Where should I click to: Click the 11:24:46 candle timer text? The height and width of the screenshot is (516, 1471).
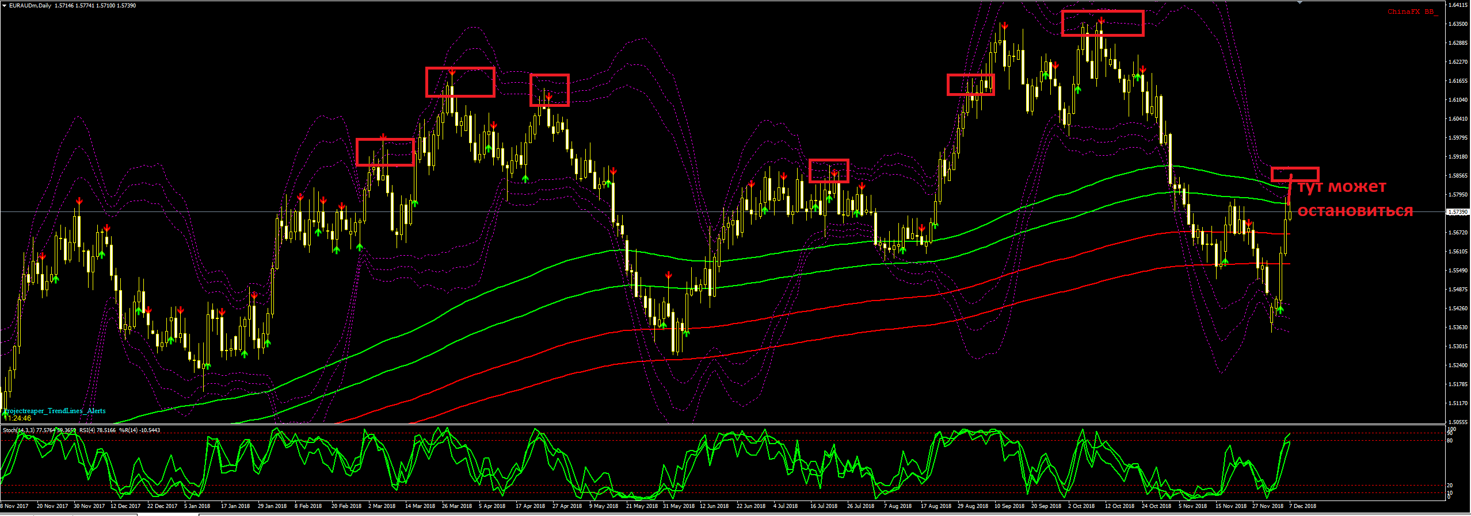click(17, 418)
